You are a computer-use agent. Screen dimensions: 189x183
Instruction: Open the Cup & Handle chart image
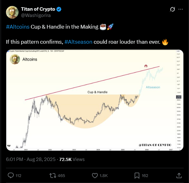click(95, 100)
